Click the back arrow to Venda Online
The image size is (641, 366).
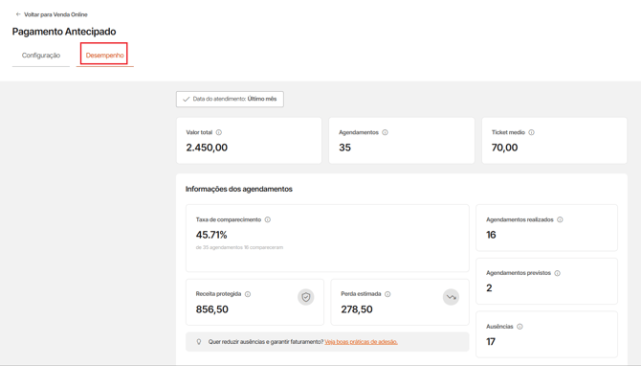(18, 14)
